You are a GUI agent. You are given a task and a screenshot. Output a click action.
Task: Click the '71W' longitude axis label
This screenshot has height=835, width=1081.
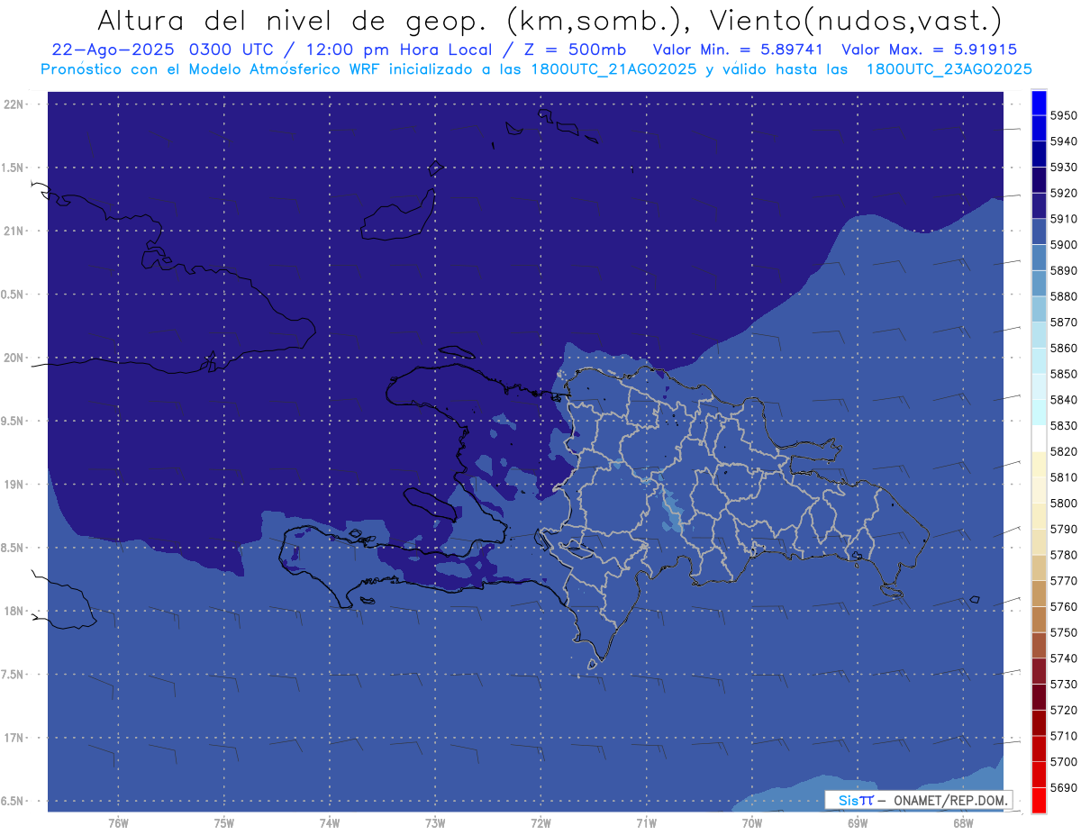click(646, 823)
